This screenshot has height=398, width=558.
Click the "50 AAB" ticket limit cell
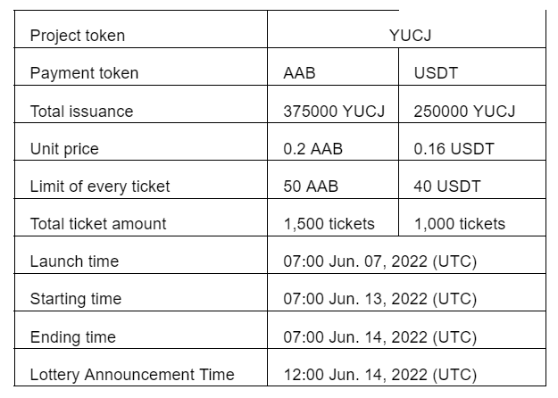(x=310, y=187)
